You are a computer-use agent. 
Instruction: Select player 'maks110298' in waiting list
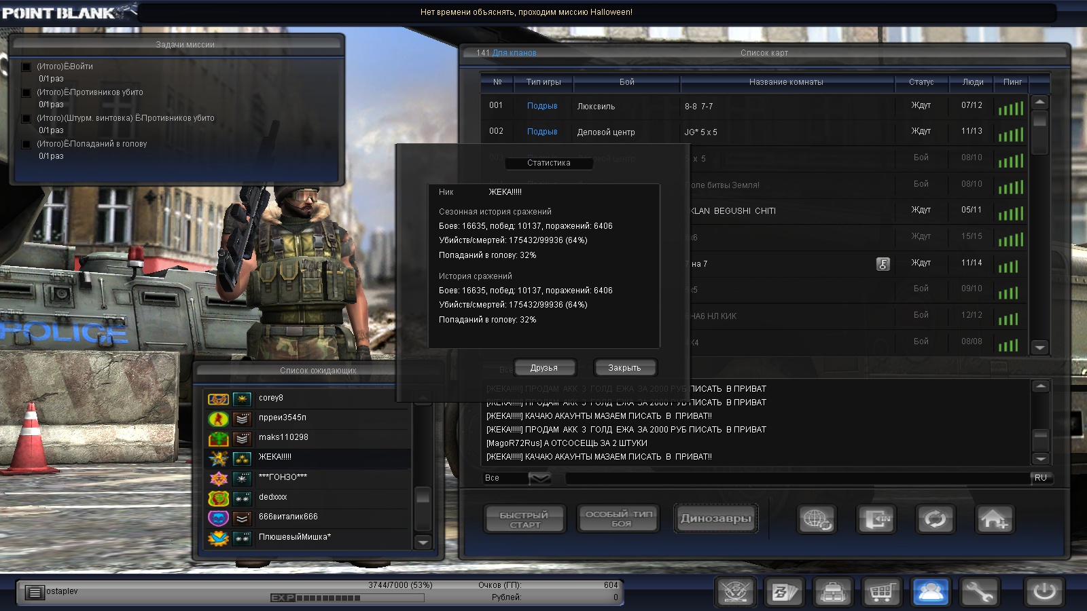(x=308, y=439)
